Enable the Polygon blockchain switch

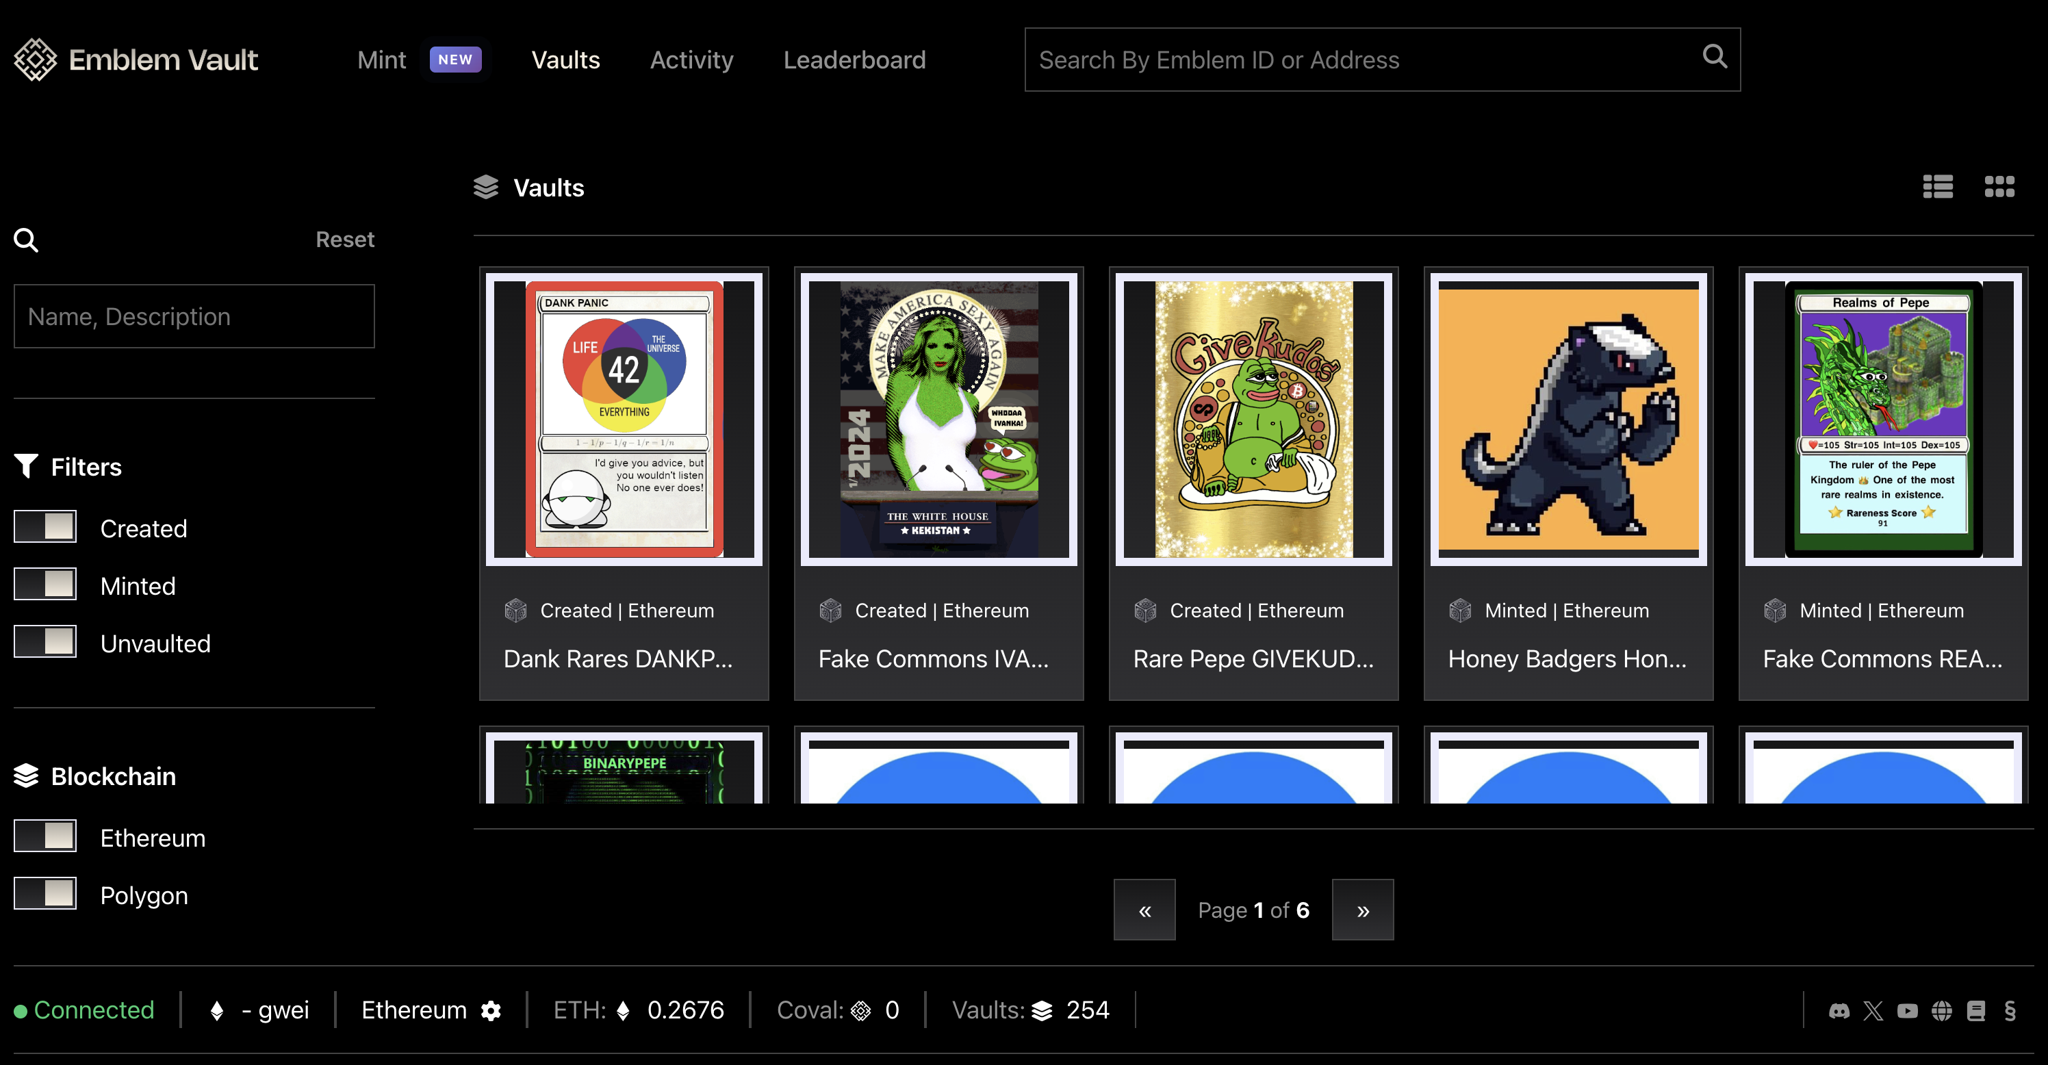click(x=45, y=893)
